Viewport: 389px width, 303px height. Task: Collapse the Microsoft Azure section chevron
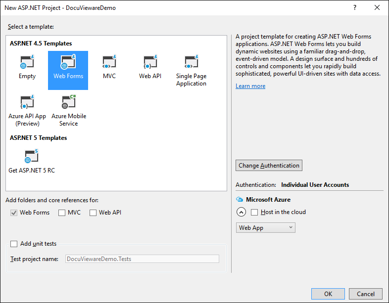tap(241, 213)
